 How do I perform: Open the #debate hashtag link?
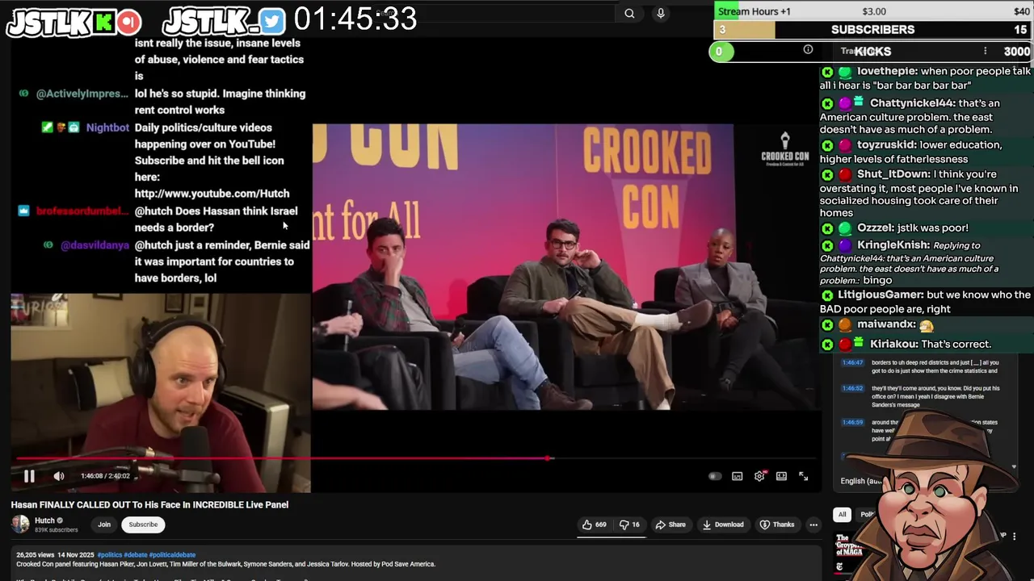click(x=135, y=555)
